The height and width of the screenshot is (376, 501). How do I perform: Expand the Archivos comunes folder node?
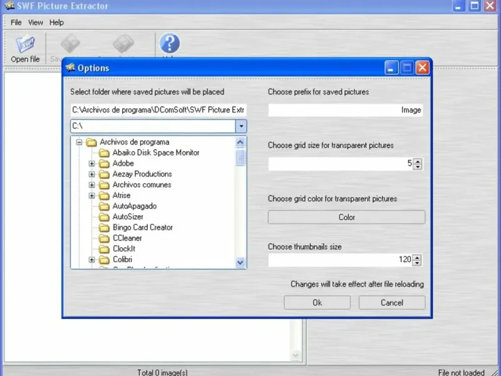pos(91,185)
